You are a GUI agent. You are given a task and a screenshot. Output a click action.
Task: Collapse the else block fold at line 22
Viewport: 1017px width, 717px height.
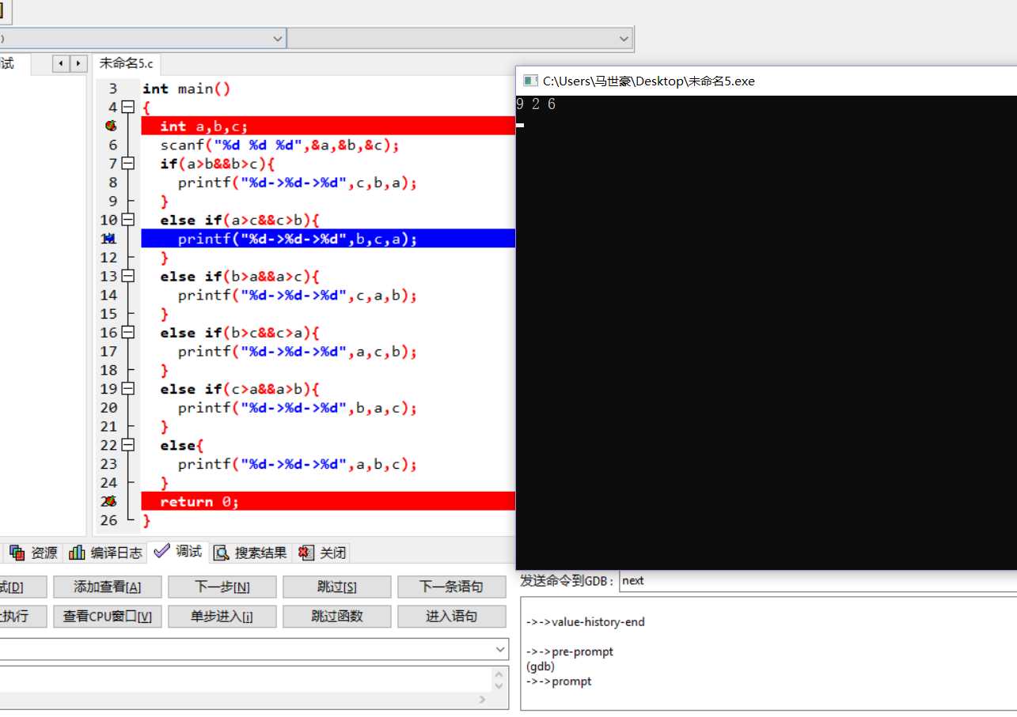click(128, 445)
